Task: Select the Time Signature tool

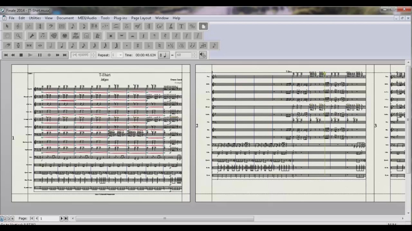Action: coord(40,26)
